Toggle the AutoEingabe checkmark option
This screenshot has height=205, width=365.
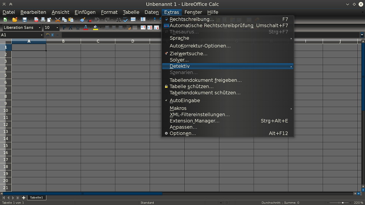[x=228, y=100]
